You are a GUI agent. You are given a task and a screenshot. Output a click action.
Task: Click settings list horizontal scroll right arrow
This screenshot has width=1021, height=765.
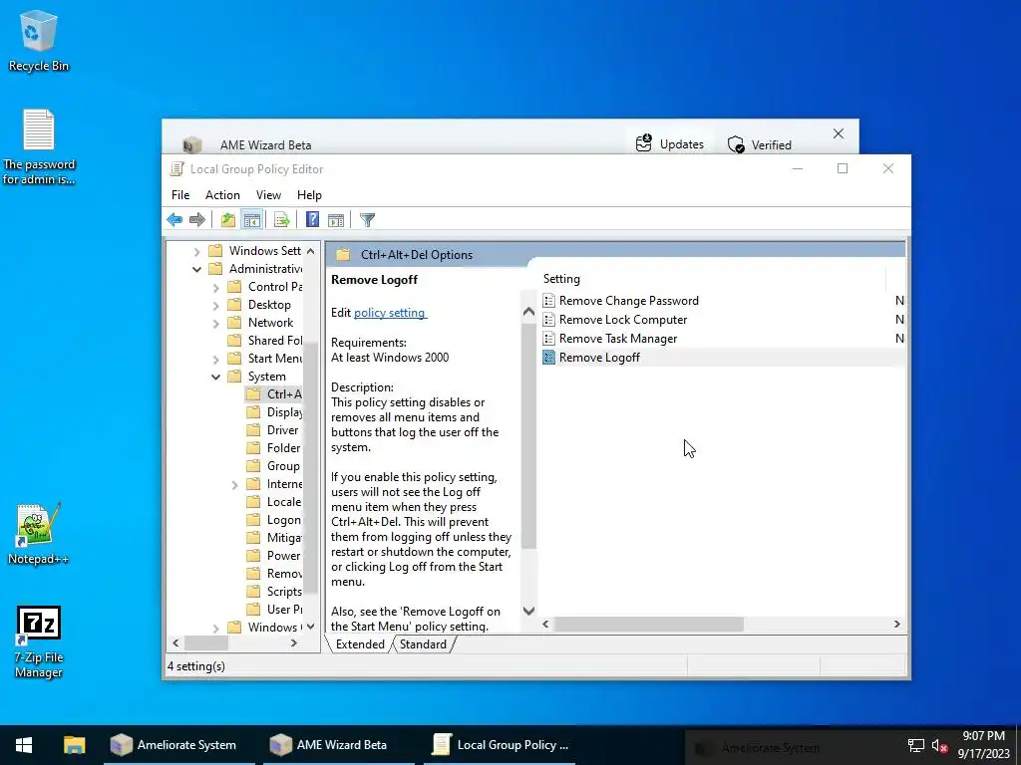coord(896,624)
